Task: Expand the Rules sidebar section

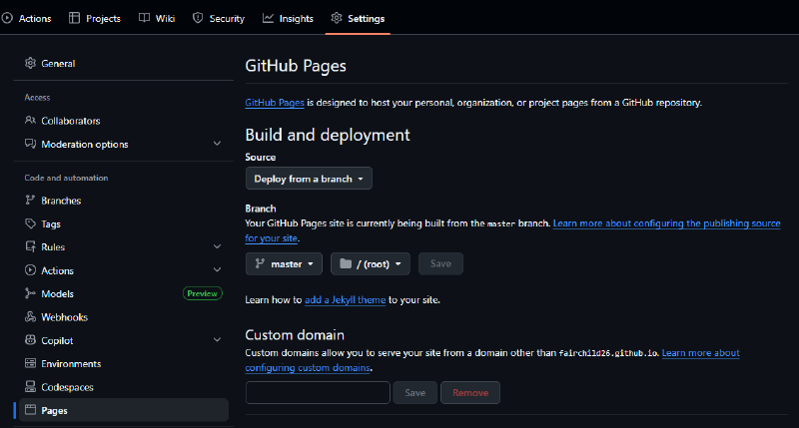Action: tap(217, 247)
